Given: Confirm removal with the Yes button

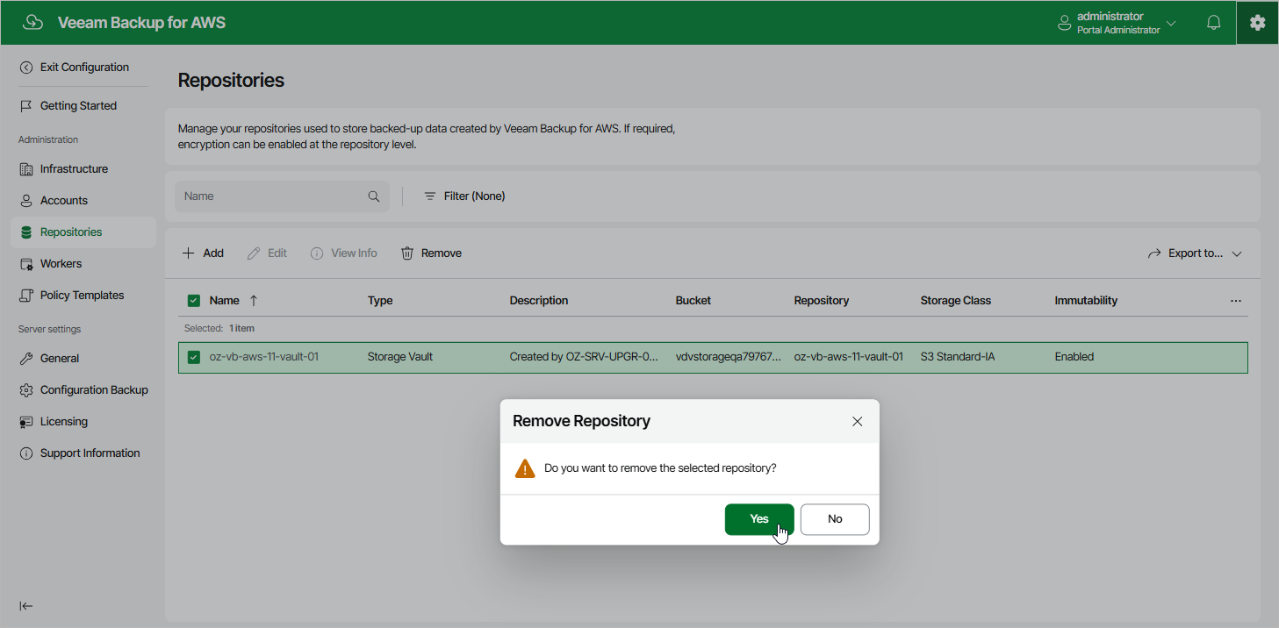Looking at the screenshot, I should coord(759,519).
